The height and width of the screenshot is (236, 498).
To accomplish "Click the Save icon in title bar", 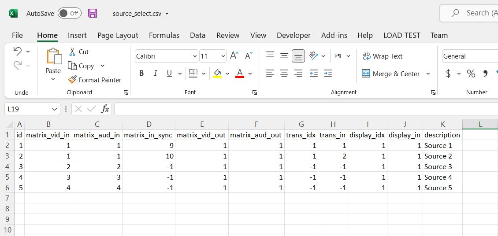I will click(93, 13).
